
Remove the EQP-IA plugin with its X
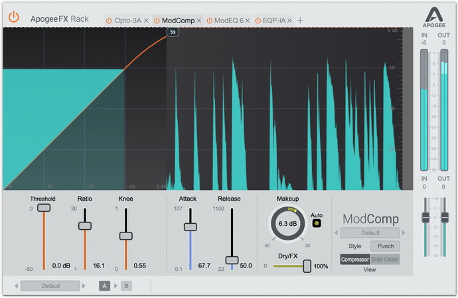(289, 21)
